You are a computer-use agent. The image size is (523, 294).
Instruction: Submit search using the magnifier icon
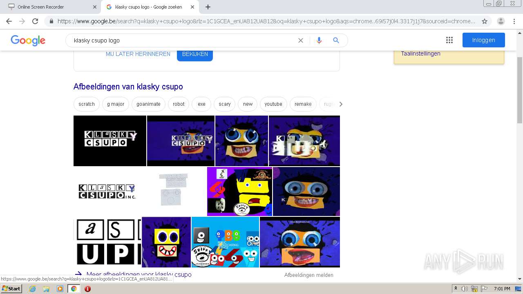coord(336,40)
